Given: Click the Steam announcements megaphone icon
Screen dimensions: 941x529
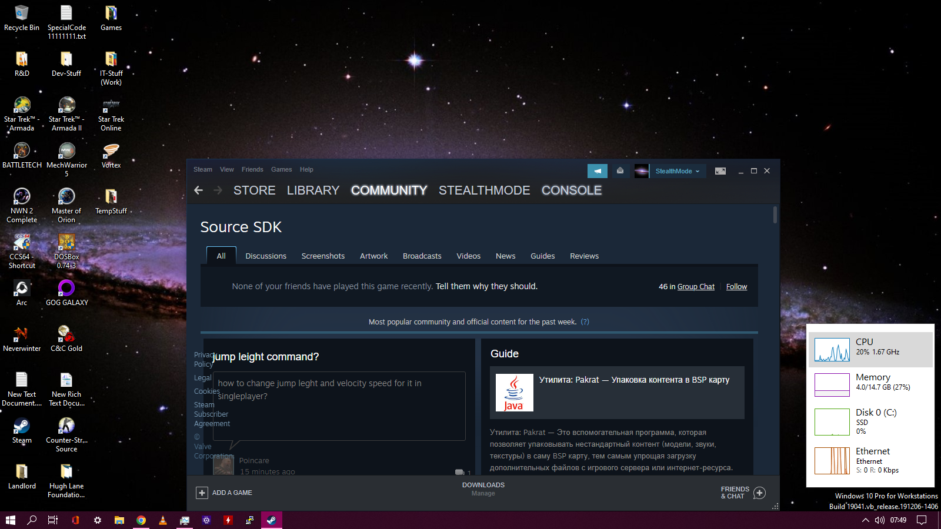Looking at the screenshot, I should (597, 171).
